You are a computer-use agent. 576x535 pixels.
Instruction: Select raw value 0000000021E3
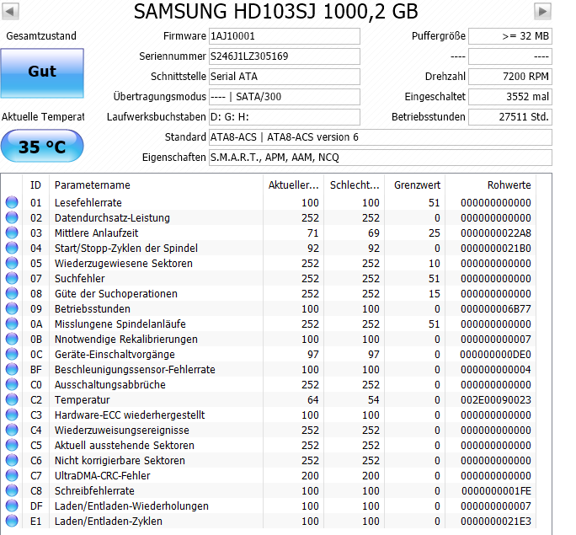pos(496,521)
